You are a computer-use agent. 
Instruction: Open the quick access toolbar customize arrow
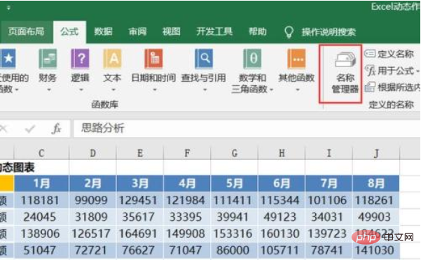pos(8,8)
